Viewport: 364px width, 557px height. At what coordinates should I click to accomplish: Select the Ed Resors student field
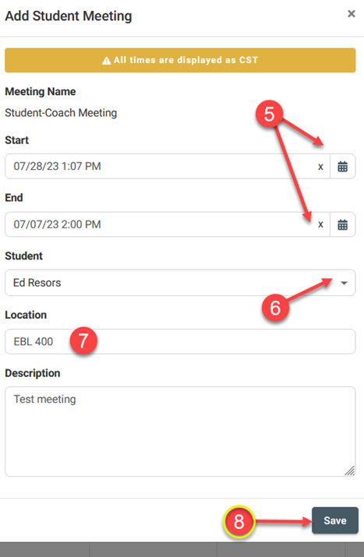tap(180, 283)
